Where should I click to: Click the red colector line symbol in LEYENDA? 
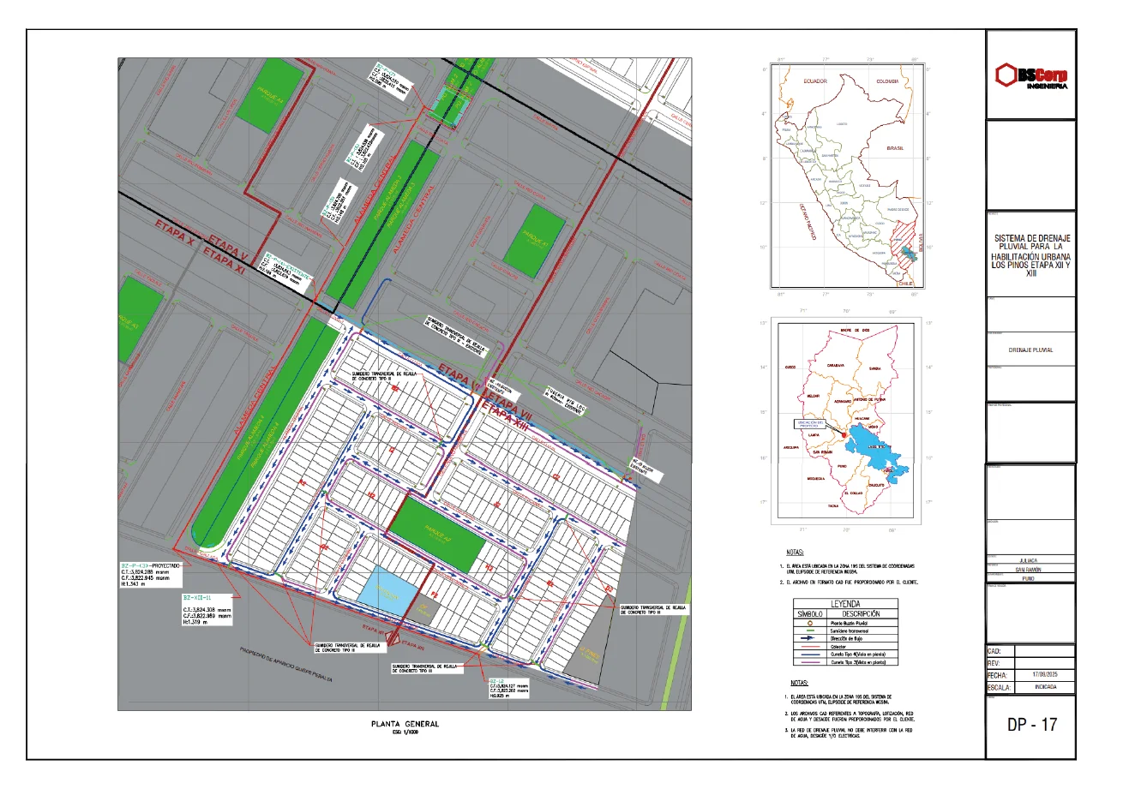tap(811, 646)
